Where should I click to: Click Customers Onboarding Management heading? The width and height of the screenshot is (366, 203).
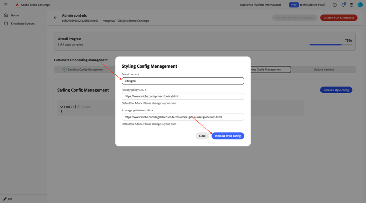point(81,60)
